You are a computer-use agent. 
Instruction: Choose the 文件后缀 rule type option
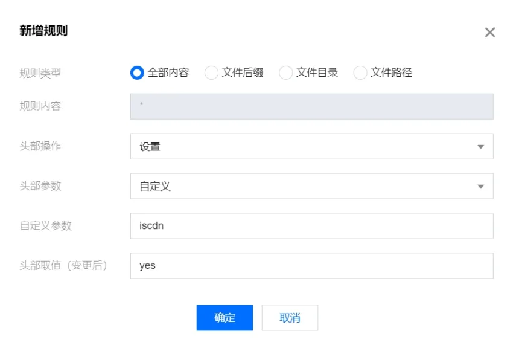(x=211, y=72)
